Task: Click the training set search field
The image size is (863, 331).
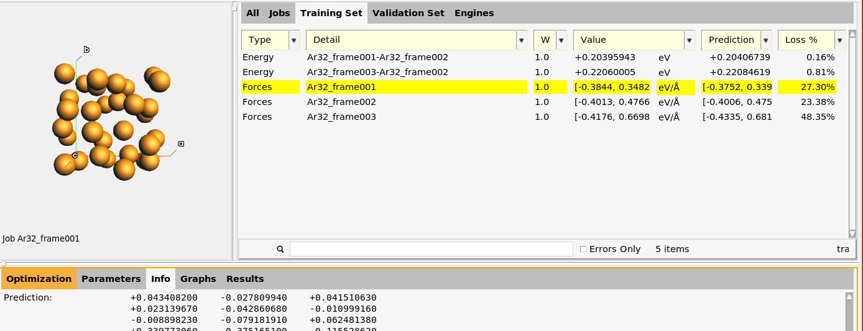Action: [x=430, y=249]
